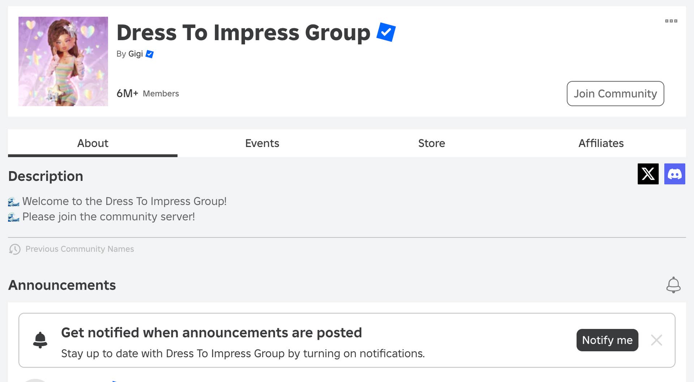This screenshot has width=694, height=382.
Task: Expand Previous Community Names
Action: pos(80,249)
